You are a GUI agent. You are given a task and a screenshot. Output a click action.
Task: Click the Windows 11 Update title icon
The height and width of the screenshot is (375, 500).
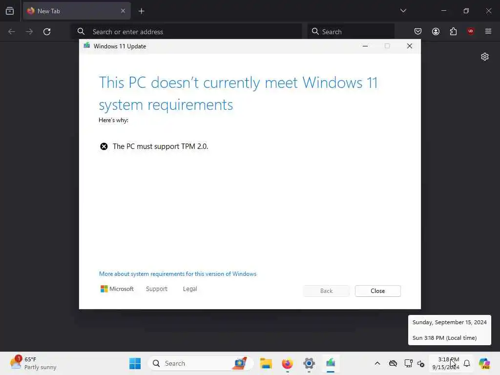pyautogui.click(x=87, y=45)
